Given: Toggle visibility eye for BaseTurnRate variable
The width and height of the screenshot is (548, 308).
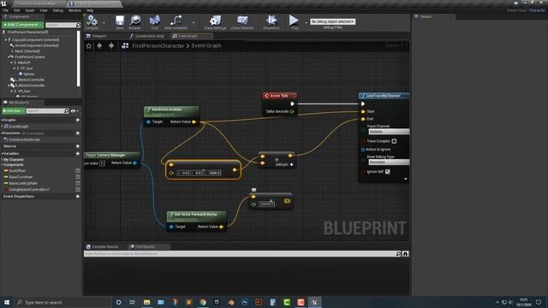Looking at the screenshot, I should (78, 177).
